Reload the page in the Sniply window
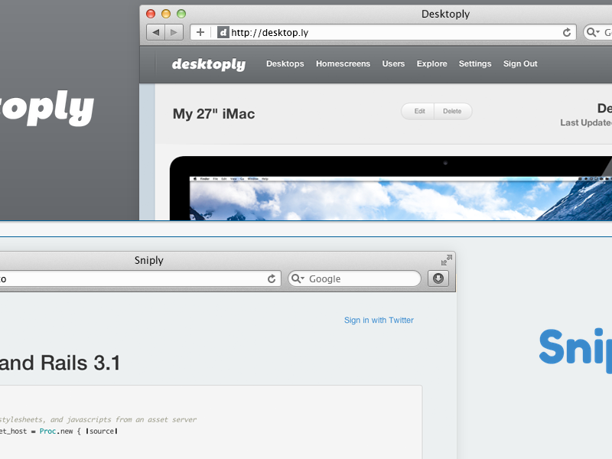Image resolution: width=612 pixels, height=459 pixels. click(x=272, y=278)
